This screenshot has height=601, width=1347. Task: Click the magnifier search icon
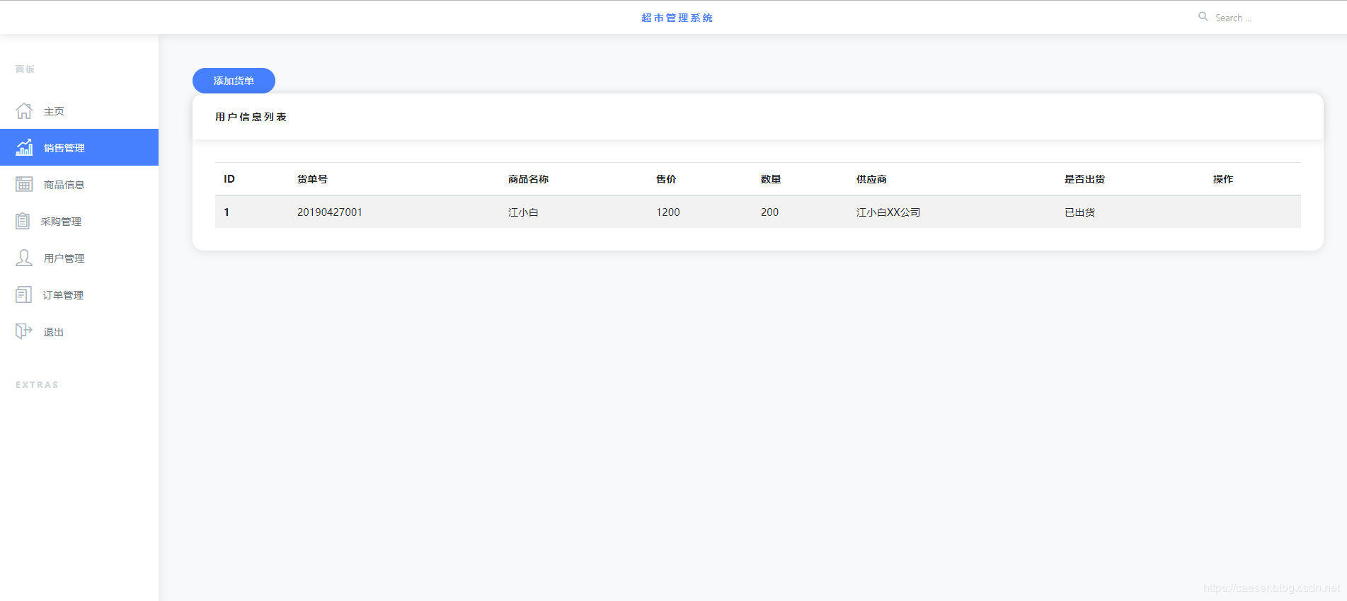click(x=1203, y=17)
